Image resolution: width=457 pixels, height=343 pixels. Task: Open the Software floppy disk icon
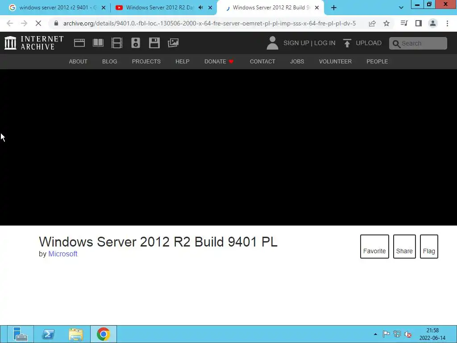(154, 43)
